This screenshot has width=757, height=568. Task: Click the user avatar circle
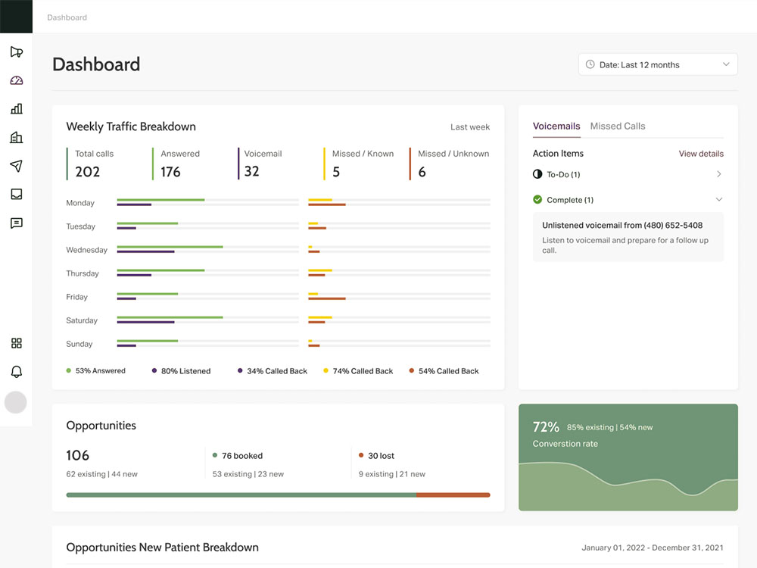(x=15, y=402)
